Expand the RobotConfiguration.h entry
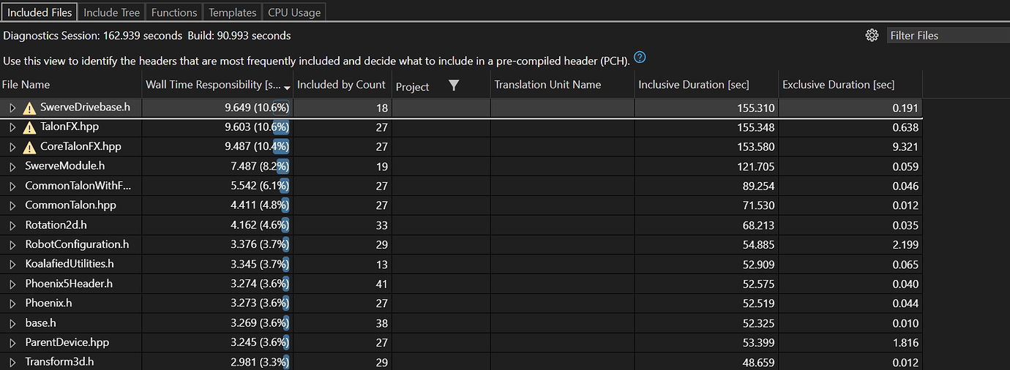1010x370 pixels. pyautogui.click(x=12, y=244)
